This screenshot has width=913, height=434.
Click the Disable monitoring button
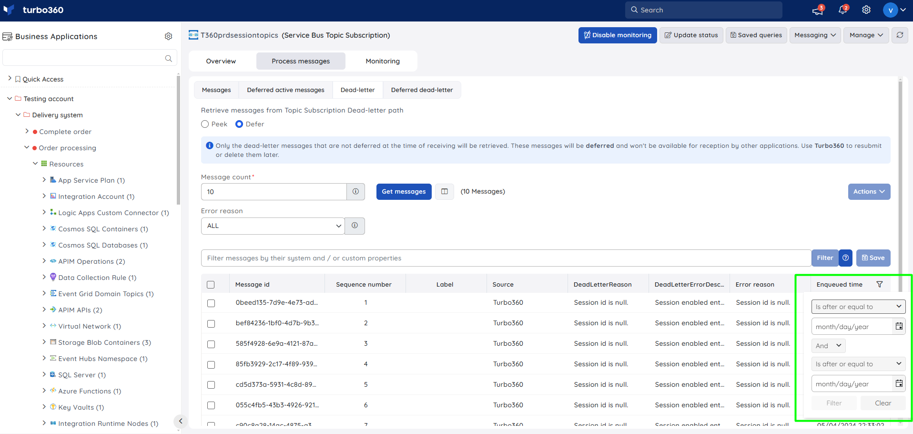pos(618,35)
